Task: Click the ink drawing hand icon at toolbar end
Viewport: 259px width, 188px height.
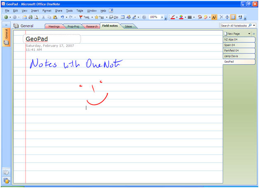Action: tap(240, 17)
